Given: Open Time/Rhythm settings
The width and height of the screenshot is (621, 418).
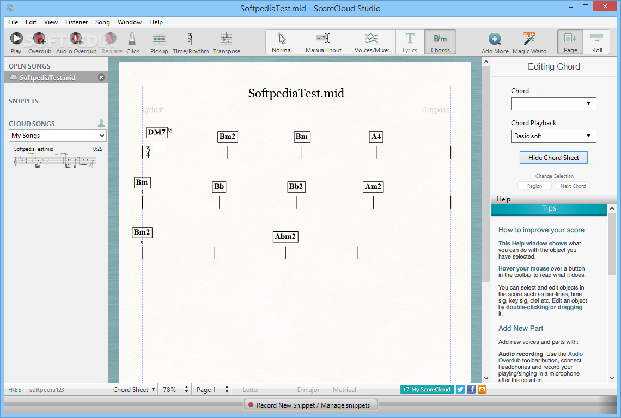Looking at the screenshot, I should pos(191,43).
